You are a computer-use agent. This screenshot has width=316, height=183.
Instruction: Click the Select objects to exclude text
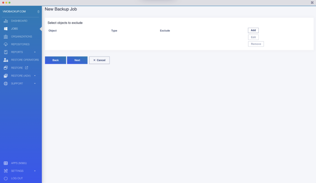[65, 23]
